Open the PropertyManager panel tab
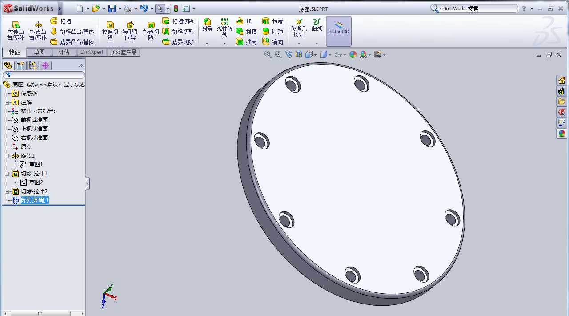The height and width of the screenshot is (316, 569). (20, 65)
